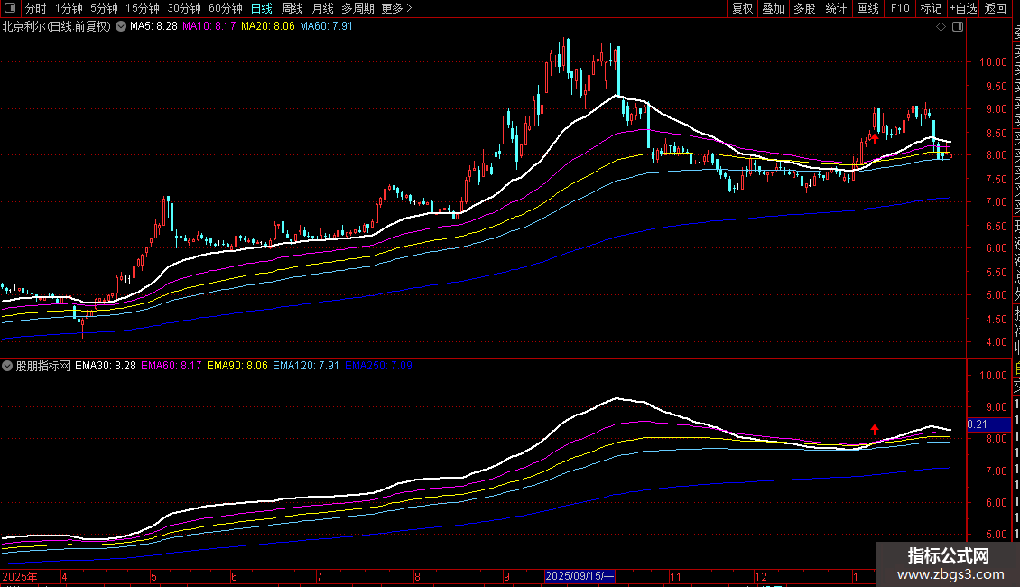The image size is (1020, 587).
Task: Toggle the right side panel icon
Action: click(x=958, y=27)
